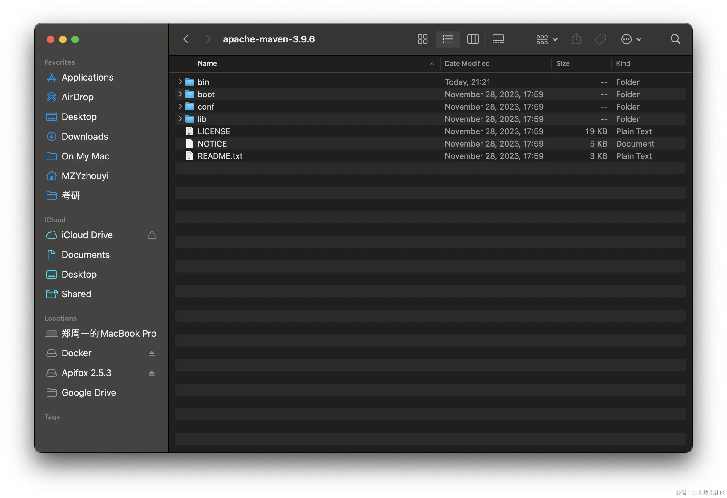The width and height of the screenshot is (727, 498).
Task: Open the Finder search
Action: (x=675, y=39)
